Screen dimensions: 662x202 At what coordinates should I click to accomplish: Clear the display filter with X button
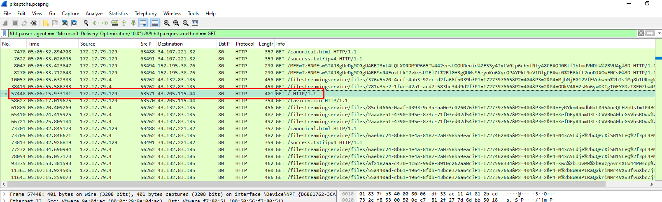pos(641,33)
